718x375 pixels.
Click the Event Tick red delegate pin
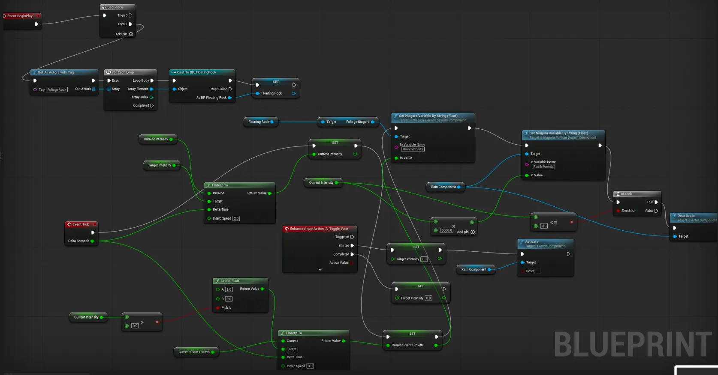tap(95, 224)
